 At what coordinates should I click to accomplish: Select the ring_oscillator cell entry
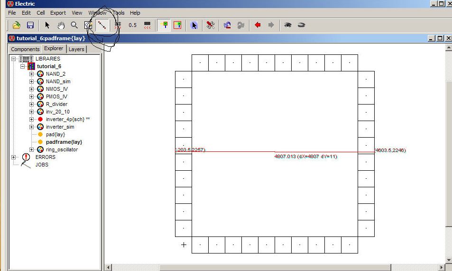pos(62,149)
